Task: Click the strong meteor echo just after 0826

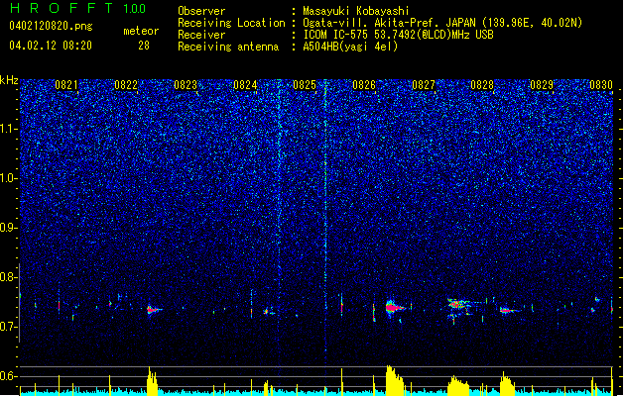Action: (x=394, y=308)
